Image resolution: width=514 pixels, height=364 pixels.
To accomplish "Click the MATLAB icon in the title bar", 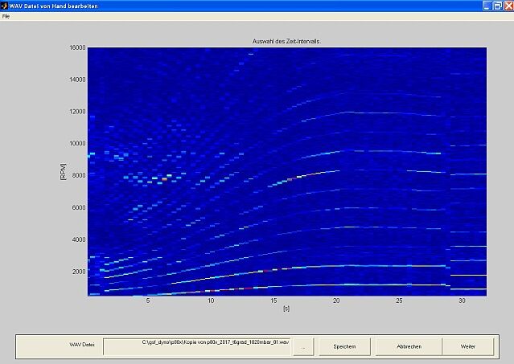I will click(x=6, y=5).
